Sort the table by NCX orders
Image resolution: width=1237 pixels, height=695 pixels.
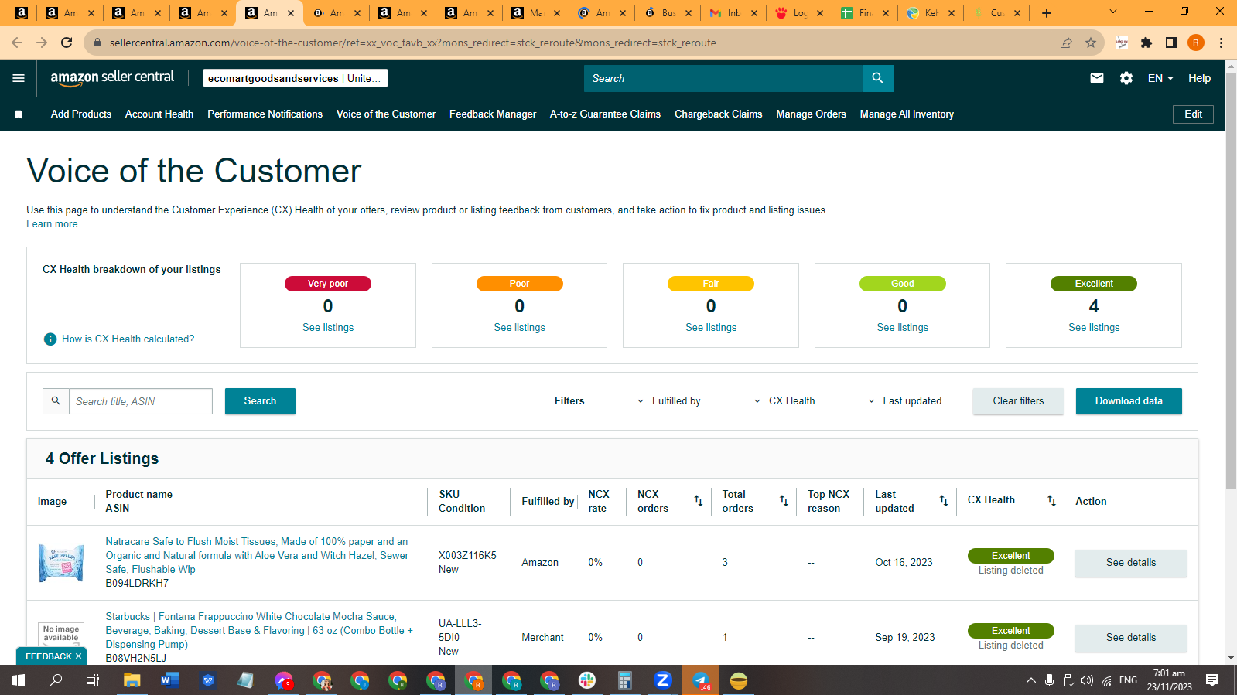point(698,501)
